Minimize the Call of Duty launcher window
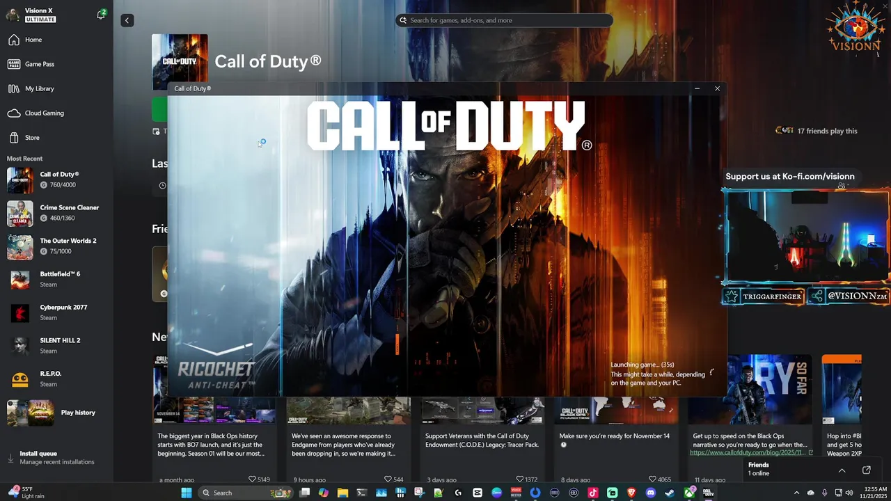Screen dimensions: 891x501 (x=697, y=88)
